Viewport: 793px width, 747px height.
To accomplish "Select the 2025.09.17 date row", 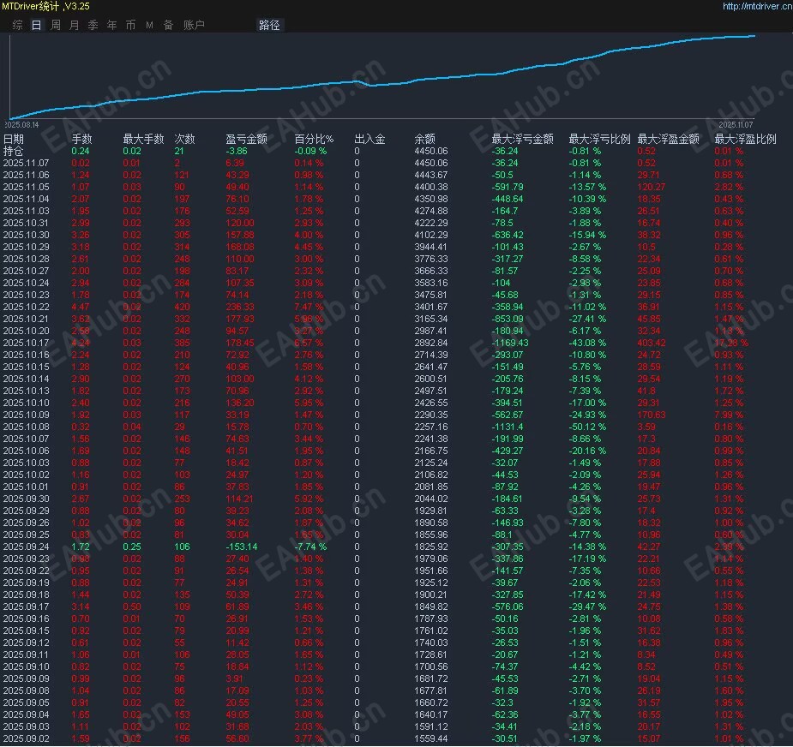I will pyautogui.click(x=373, y=607).
